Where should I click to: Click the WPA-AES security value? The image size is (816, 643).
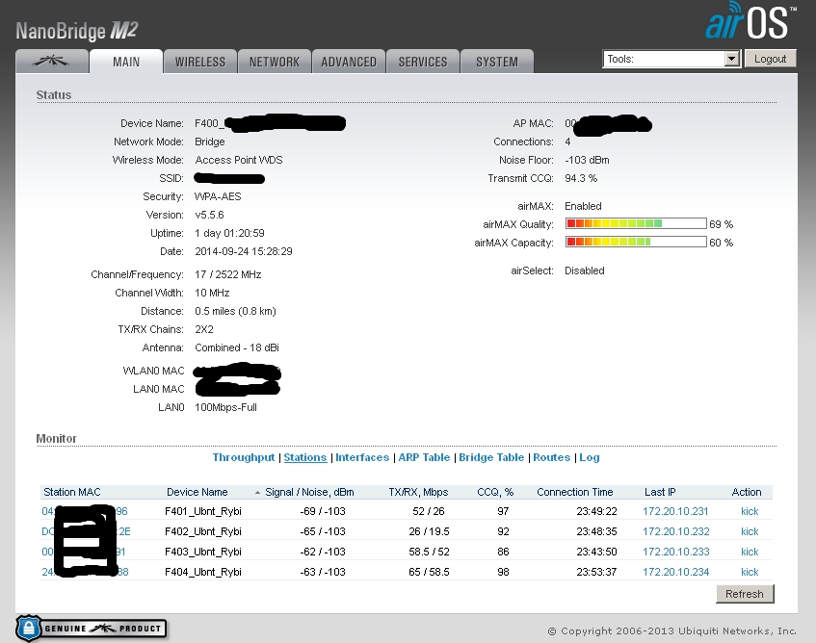point(218,196)
